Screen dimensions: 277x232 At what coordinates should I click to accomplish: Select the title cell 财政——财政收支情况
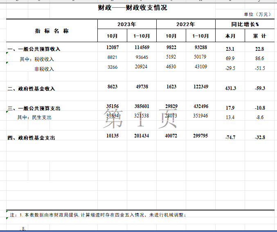(x=133, y=8)
